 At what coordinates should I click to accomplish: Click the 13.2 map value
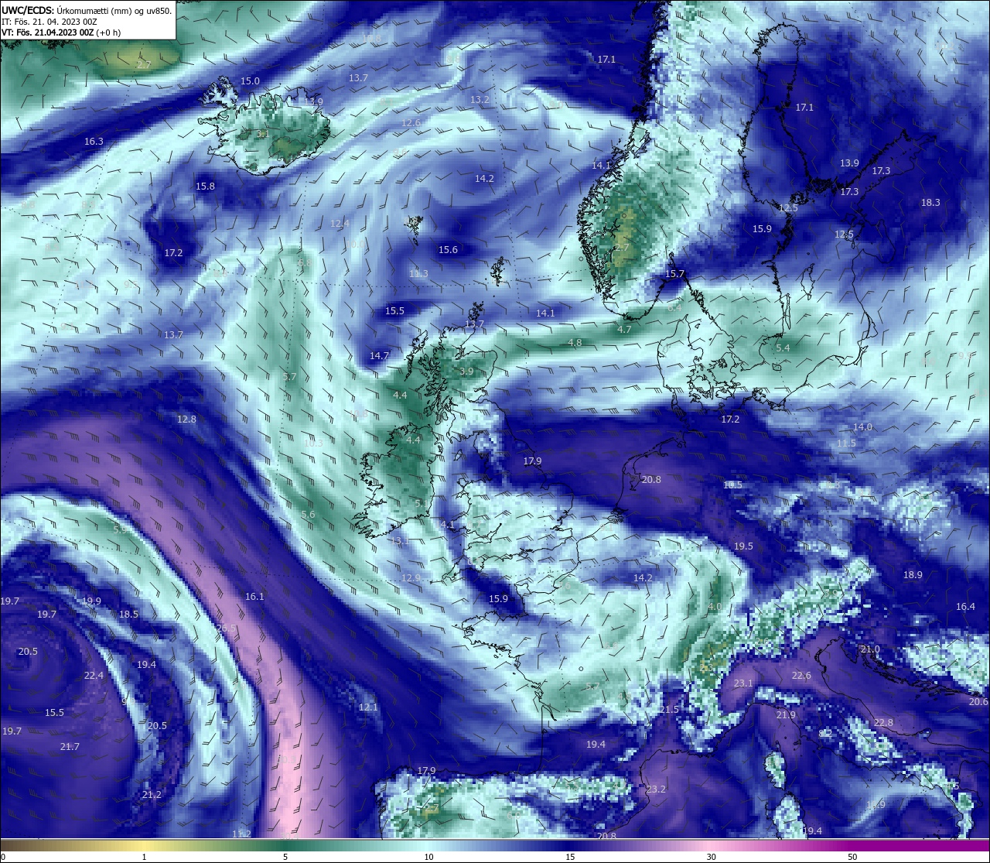point(480,100)
